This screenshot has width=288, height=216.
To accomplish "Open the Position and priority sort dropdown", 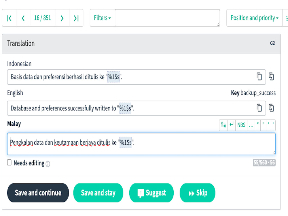I will 254,18.
